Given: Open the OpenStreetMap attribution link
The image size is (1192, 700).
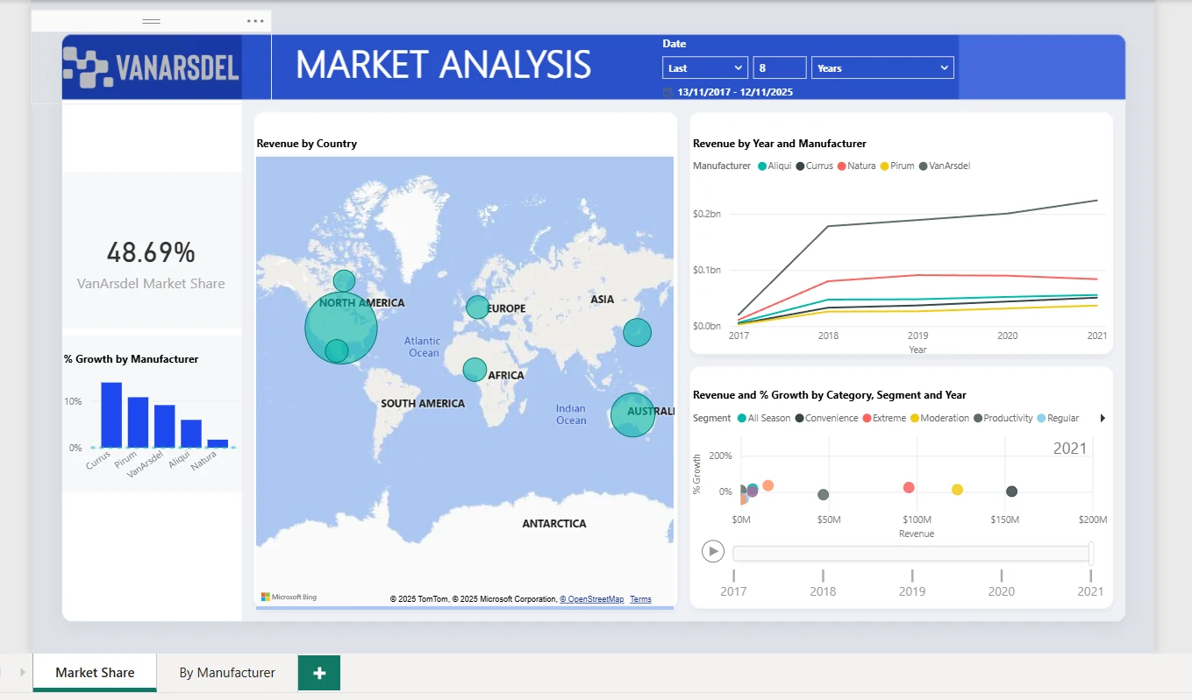Looking at the screenshot, I should click(x=592, y=599).
